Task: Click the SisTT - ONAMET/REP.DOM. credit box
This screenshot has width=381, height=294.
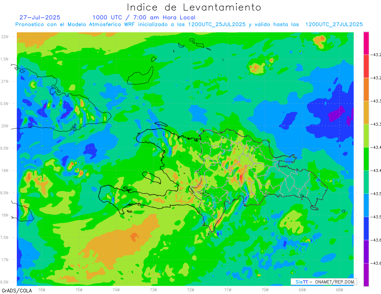Action: (324, 282)
